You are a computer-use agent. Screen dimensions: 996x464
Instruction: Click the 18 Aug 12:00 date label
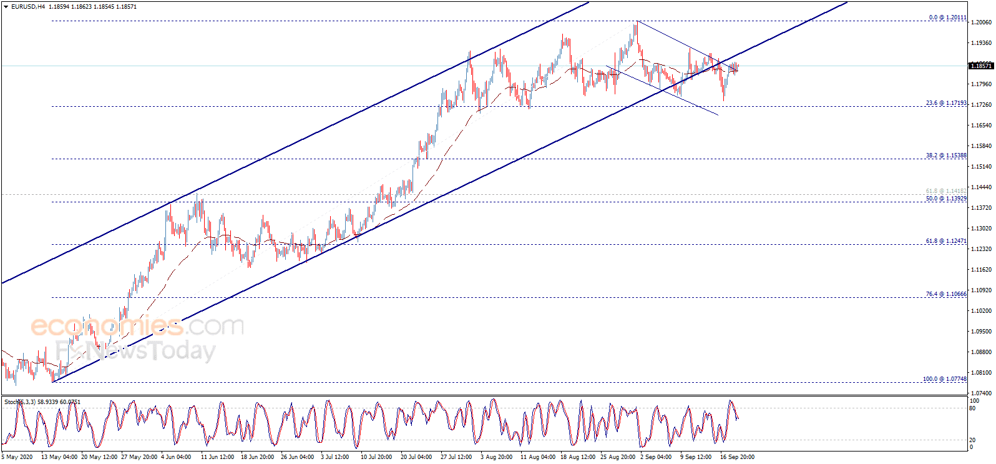(578, 457)
